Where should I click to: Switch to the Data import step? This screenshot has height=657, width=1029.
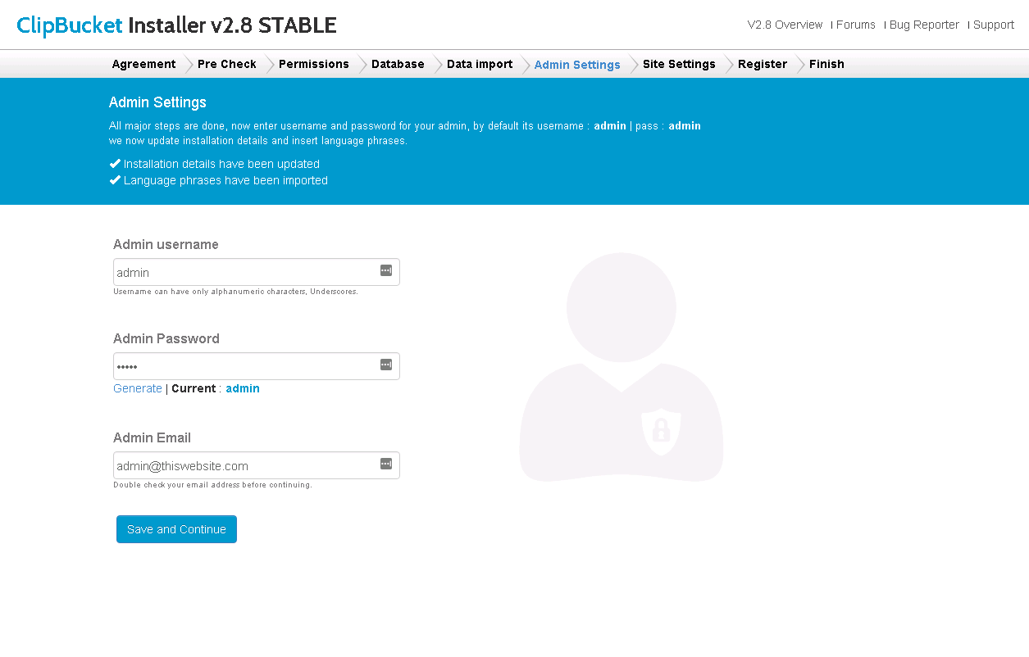point(480,64)
